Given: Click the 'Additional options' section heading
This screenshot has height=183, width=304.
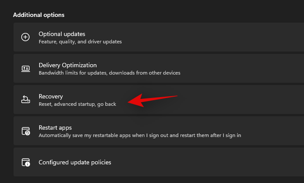Looking at the screenshot, I should 39,15.
